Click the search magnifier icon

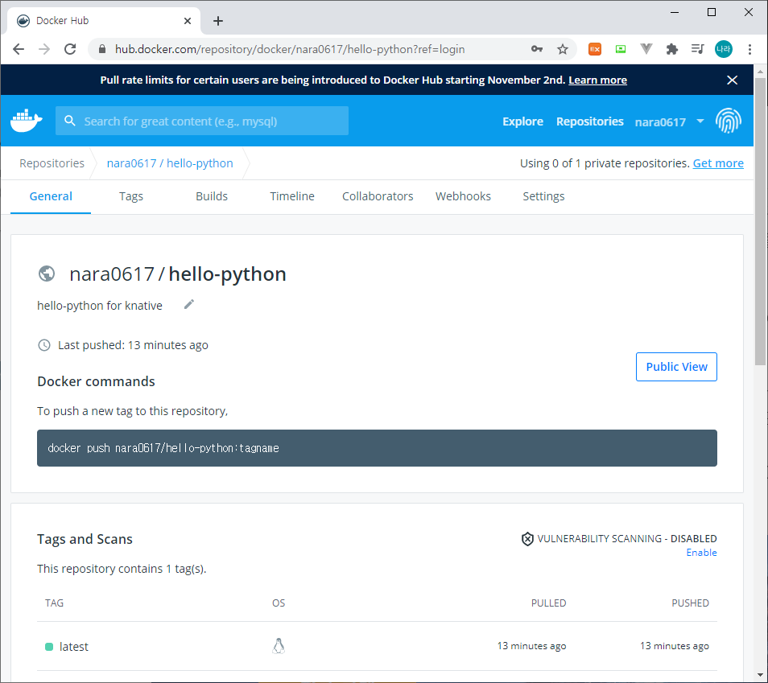pos(69,121)
